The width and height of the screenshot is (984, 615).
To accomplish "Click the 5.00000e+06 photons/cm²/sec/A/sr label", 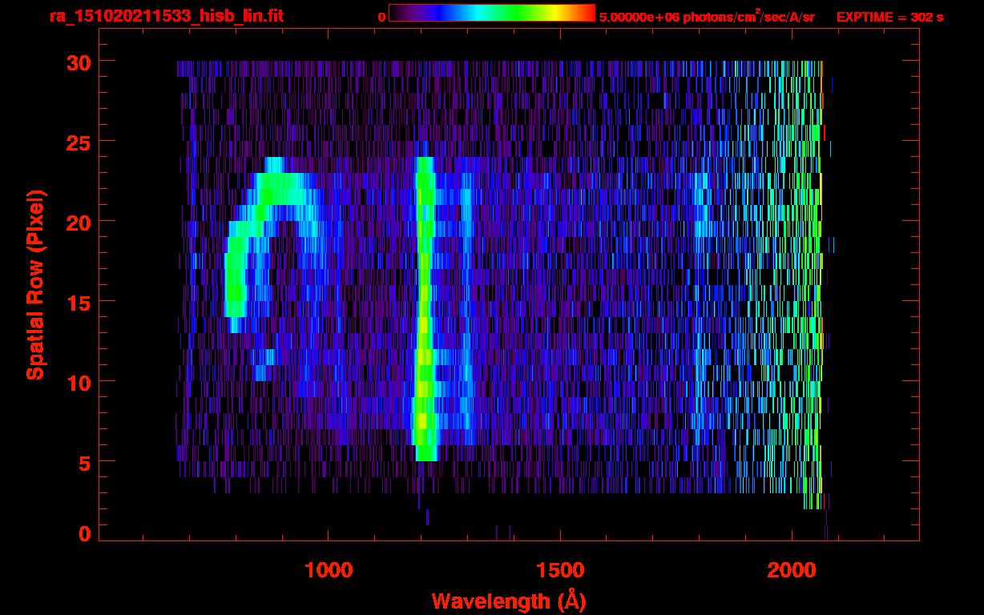I will pyautogui.click(x=707, y=16).
